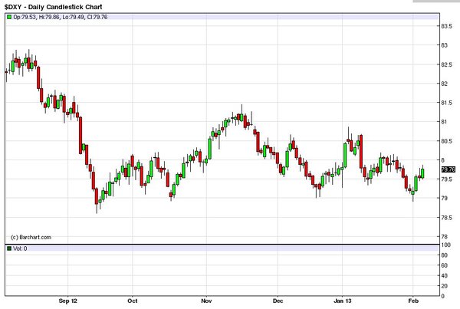
Task: Click the last green candlestick on the chart
Action: coord(422,173)
